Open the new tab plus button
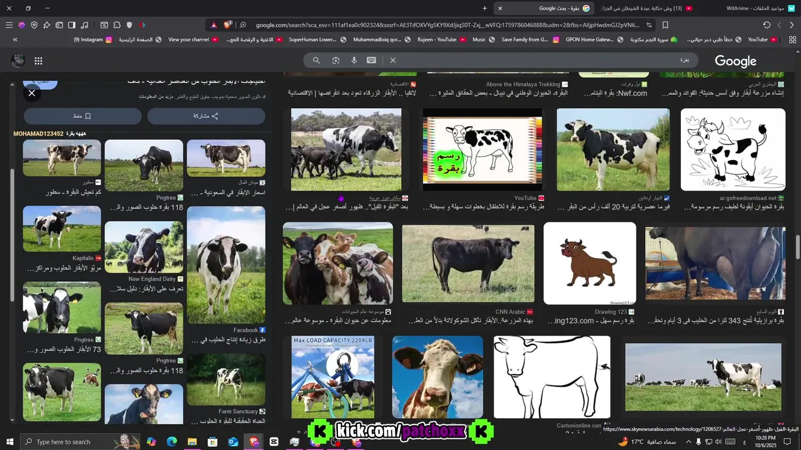The width and height of the screenshot is (801, 450). [484, 8]
